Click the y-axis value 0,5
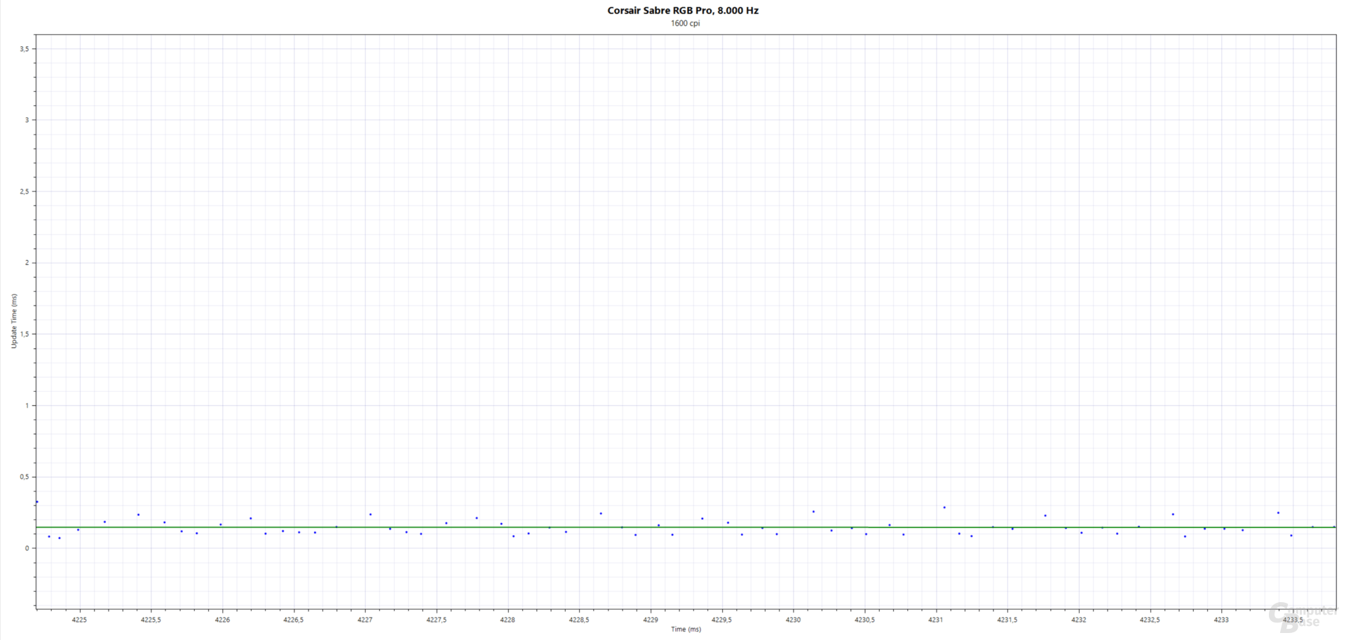This screenshot has height=640, width=1346. pos(25,477)
